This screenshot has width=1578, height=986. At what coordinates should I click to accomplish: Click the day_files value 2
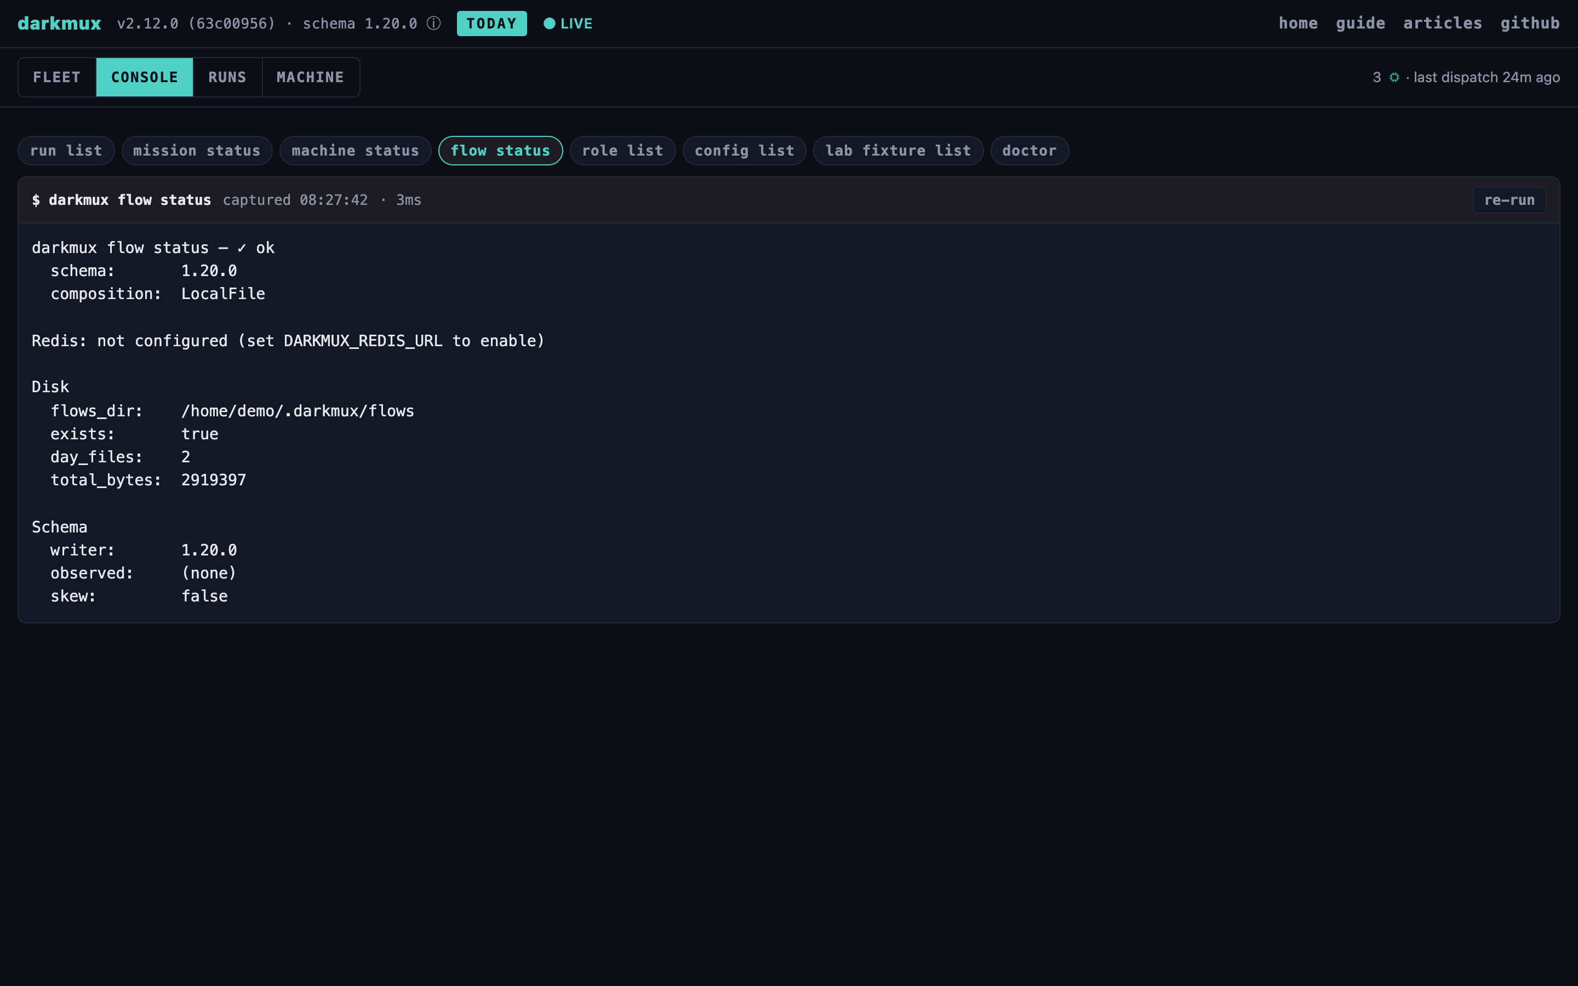[x=186, y=457]
